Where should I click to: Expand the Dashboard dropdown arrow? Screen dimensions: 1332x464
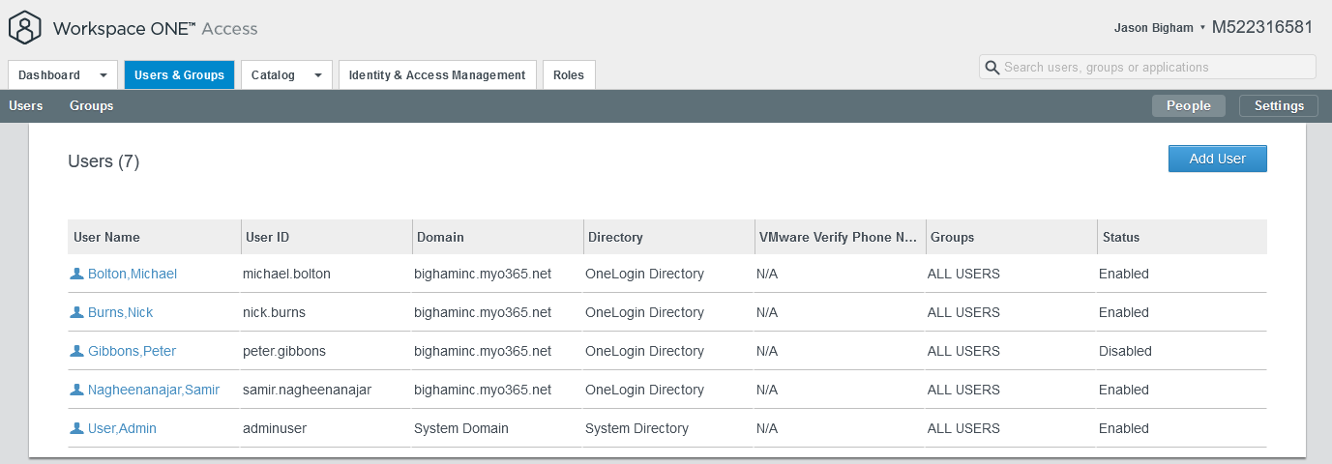coord(103,75)
